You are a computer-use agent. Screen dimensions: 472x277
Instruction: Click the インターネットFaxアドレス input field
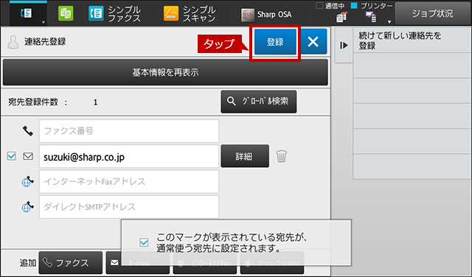[129, 182]
